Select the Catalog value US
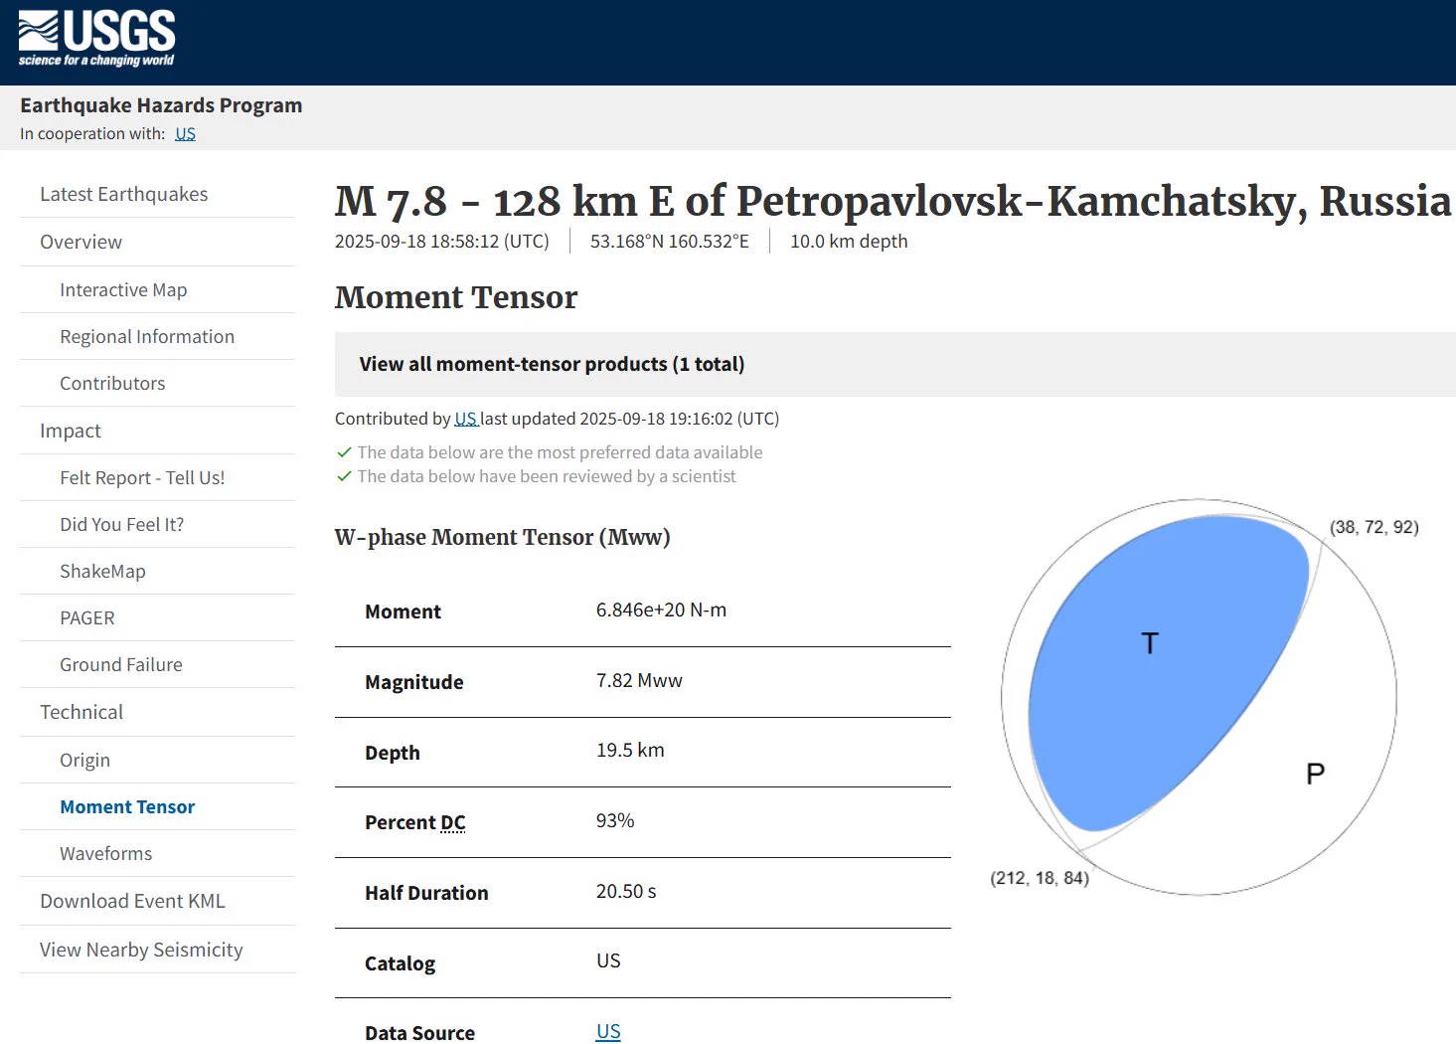 pos(608,960)
